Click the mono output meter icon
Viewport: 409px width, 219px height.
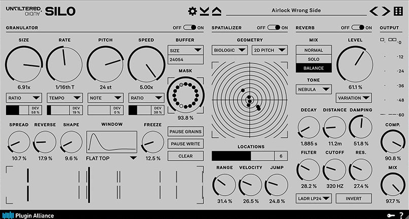pos(383,40)
